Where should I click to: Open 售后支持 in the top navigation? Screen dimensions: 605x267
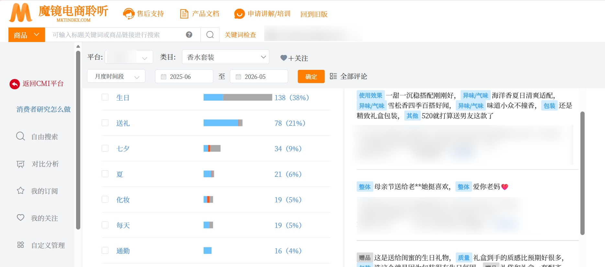(143, 14)
